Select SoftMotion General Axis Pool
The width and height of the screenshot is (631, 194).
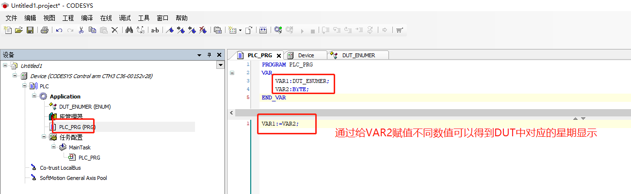(x=73, y=178)
